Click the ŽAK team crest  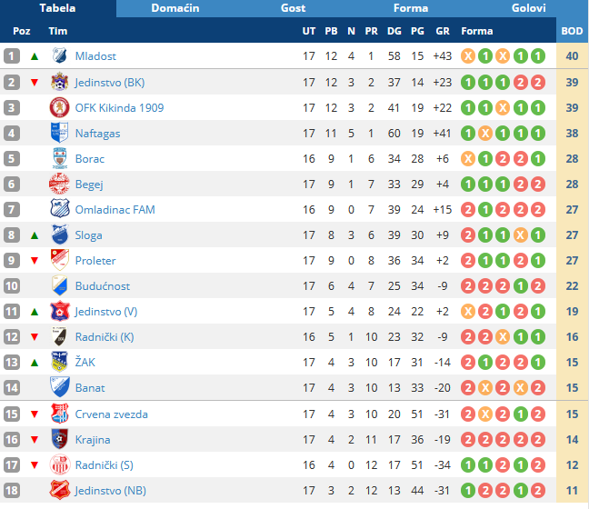[x=60, y=362]
